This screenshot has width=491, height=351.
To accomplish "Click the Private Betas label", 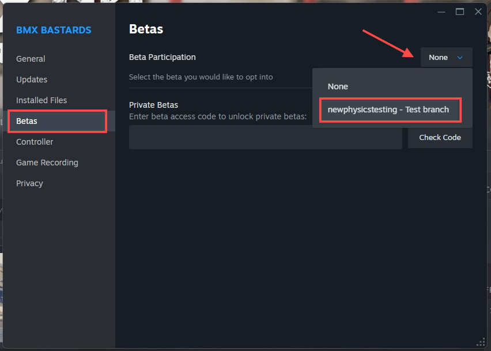I will 153,105.
